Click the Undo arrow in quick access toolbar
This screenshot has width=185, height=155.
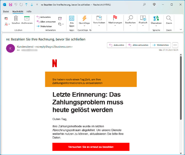16,5
